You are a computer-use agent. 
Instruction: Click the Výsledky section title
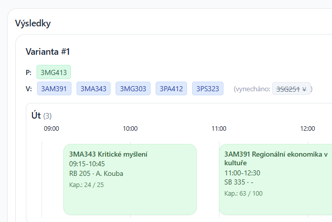point(33,23)
